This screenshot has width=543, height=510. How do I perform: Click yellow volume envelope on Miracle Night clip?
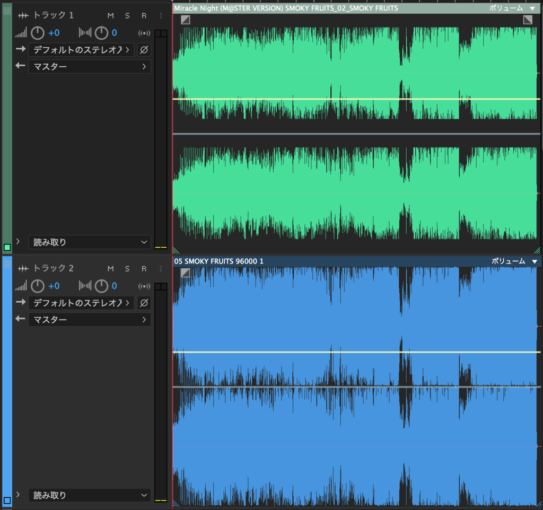[x=356, y=99]
